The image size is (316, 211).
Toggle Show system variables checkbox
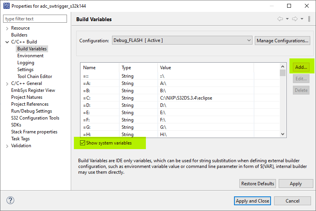pyautogui.click(x=82, y=143)
